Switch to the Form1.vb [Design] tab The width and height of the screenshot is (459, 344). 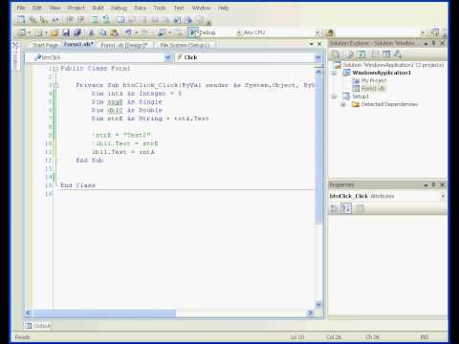tap(124, 45)
